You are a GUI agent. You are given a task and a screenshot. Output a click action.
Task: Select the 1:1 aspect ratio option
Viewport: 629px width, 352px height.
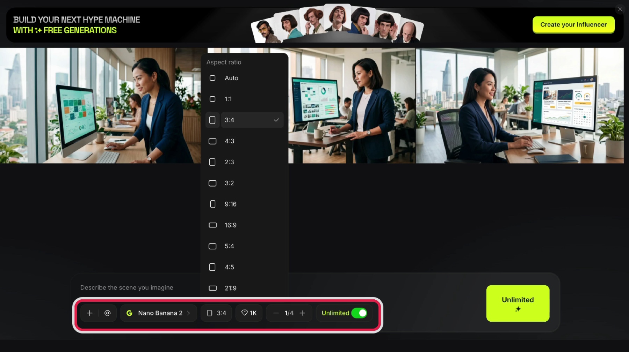click(244, 99)
